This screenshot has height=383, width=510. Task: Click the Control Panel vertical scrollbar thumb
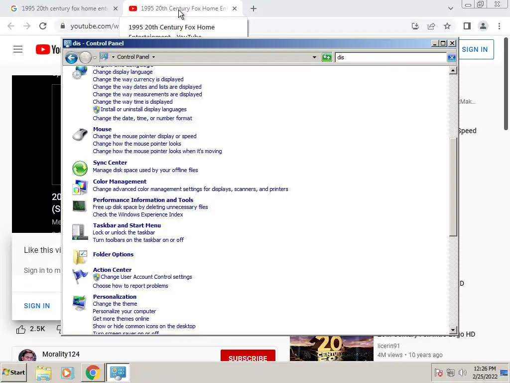click(453, 188)
